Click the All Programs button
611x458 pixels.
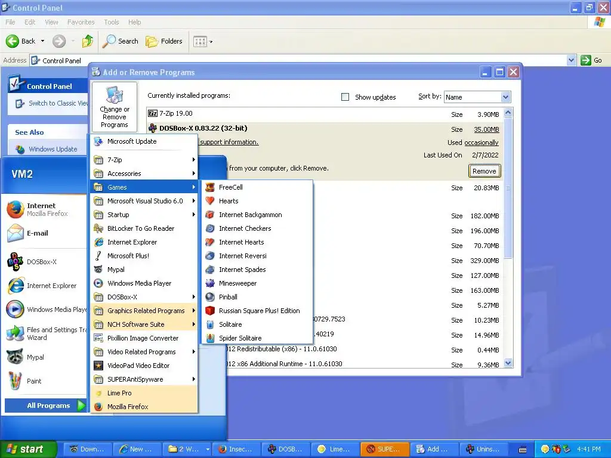pos(45,406)
